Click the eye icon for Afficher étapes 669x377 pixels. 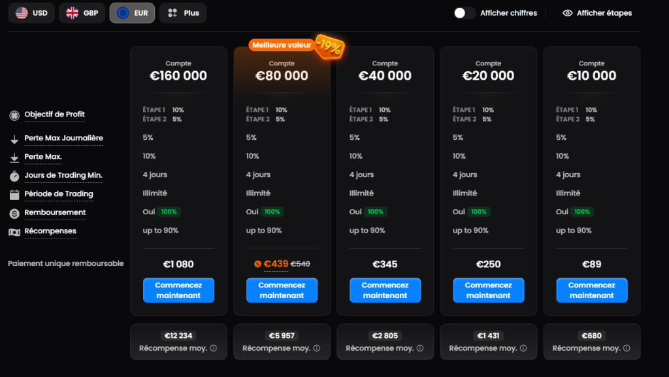click(x=568, y=13)
